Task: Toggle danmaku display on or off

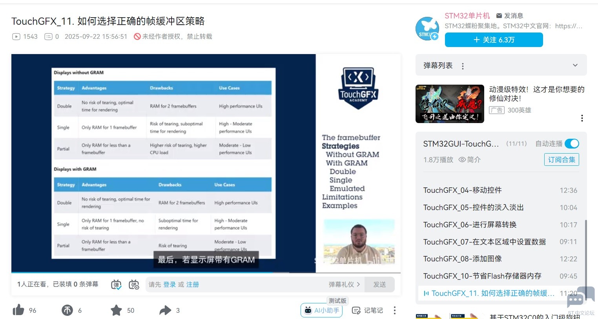Action: (x=116, y=285)
